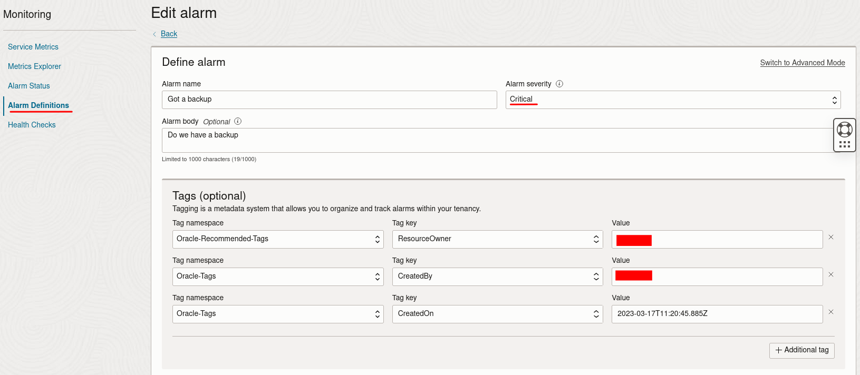860x375 pixels.
Task: Click the Additional tag button
Action: [x=801, y=350]
